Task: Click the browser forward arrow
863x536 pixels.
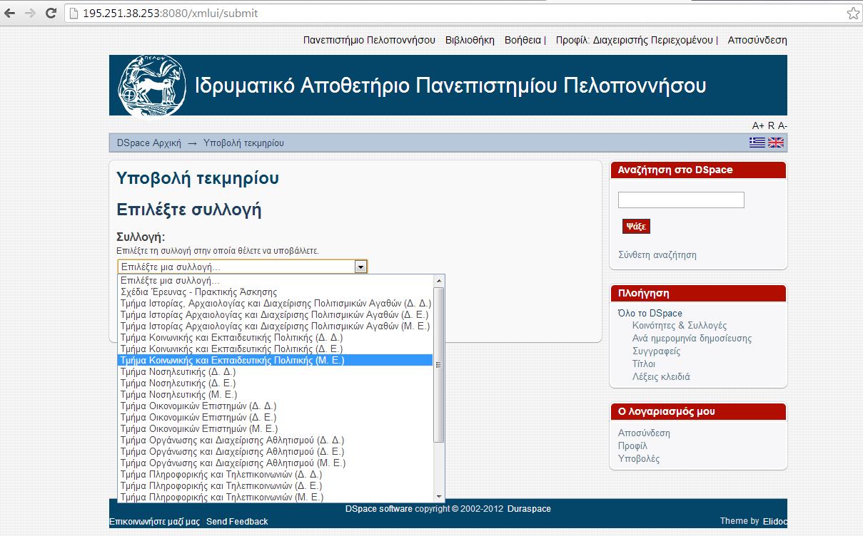Action: click(x=29, y=13)
